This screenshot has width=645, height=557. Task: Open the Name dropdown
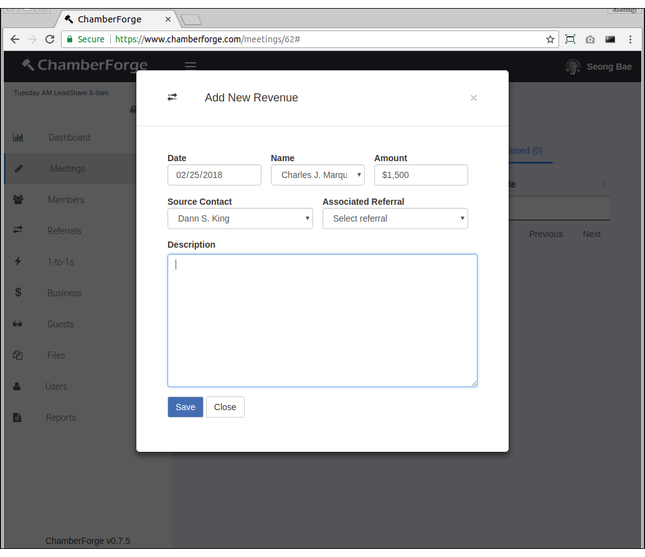coord(318,175)
